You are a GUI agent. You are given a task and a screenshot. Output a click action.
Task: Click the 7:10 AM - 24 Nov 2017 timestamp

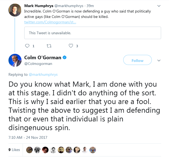pos(28,138)
